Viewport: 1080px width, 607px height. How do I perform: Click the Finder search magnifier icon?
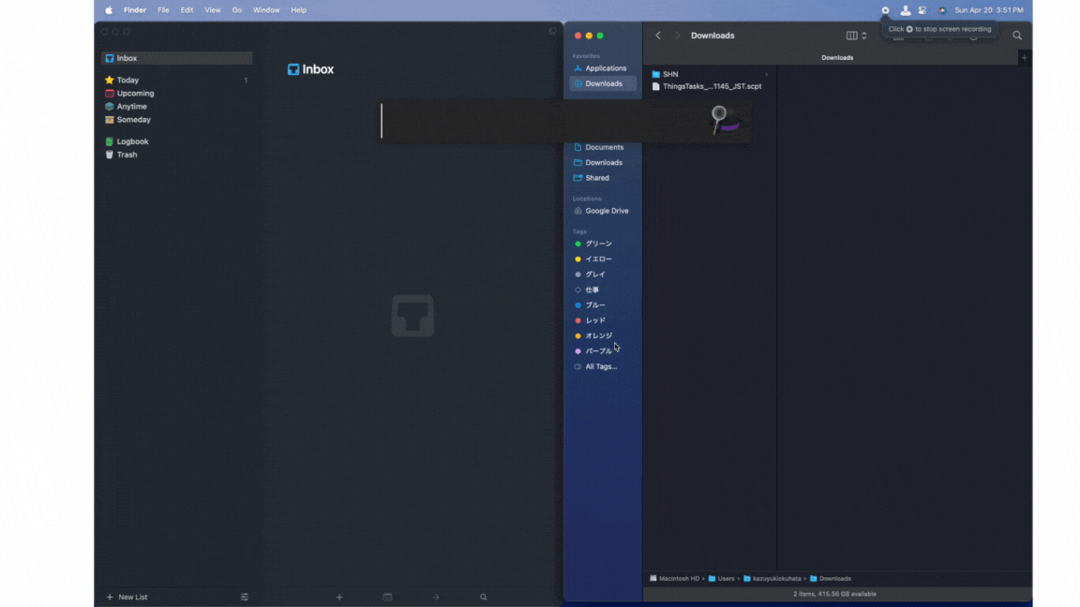[x=1017, y=35]
